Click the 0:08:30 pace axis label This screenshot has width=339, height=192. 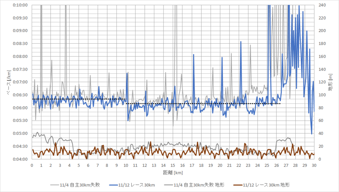pos(20,44)
